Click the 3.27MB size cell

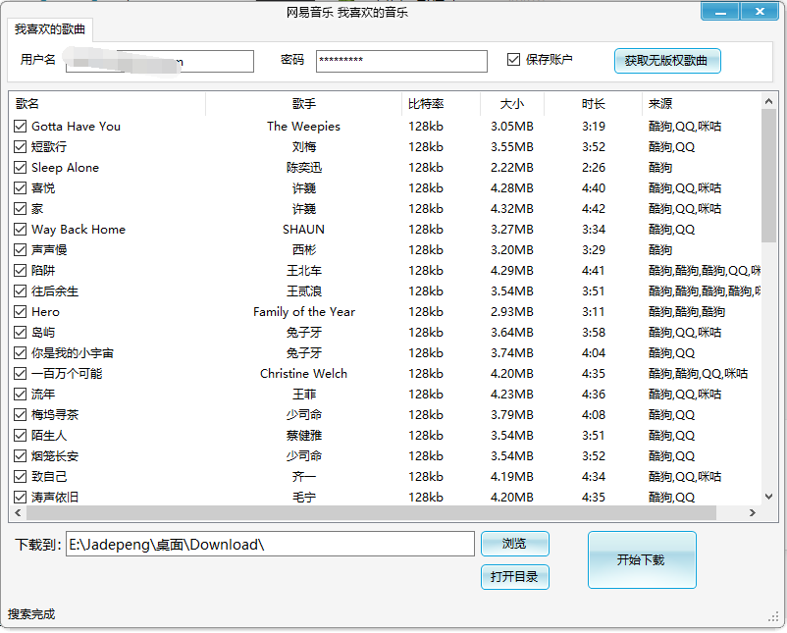tap(512, 229)
